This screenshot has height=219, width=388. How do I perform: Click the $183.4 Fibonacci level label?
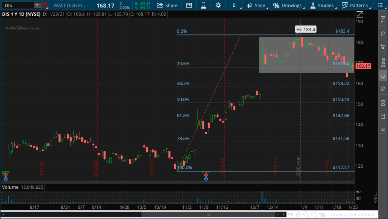tap(342, 31)
